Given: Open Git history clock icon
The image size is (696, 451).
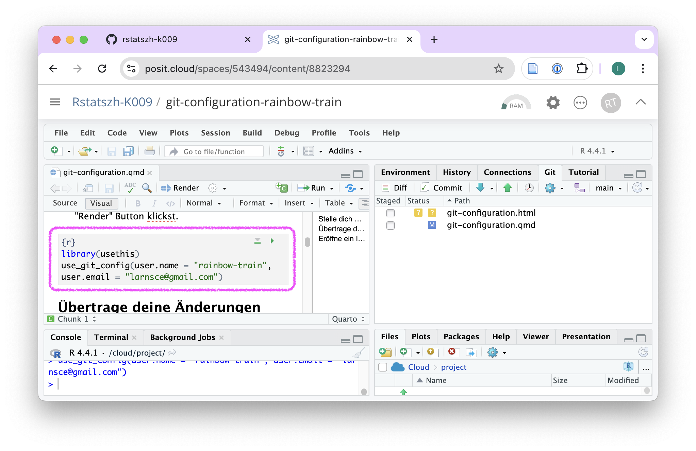Looking at the screenshot, I should click(x=529, y=188).
